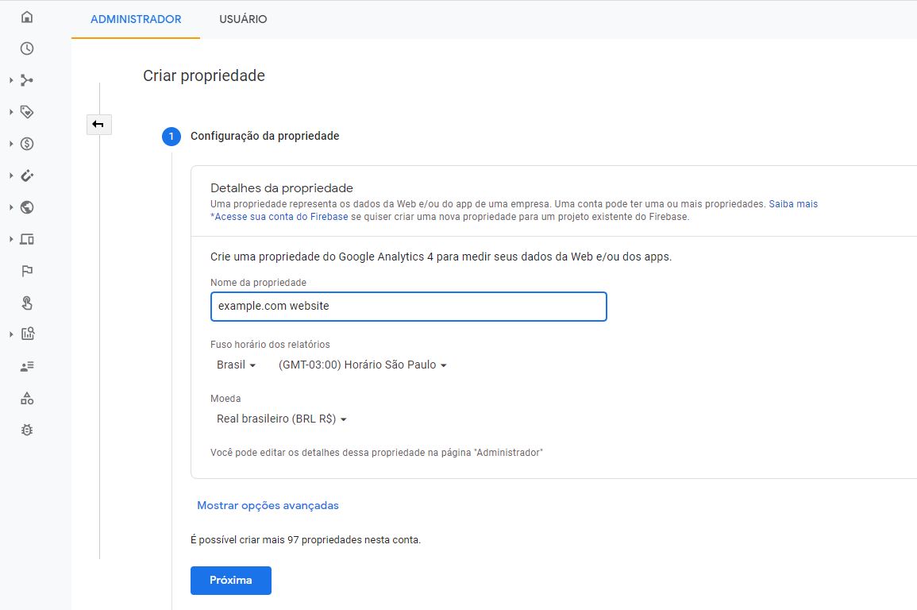Open the Horário São Paulo timezone dropdown
This screenshot has width=917, height=610.
point(363,365)
